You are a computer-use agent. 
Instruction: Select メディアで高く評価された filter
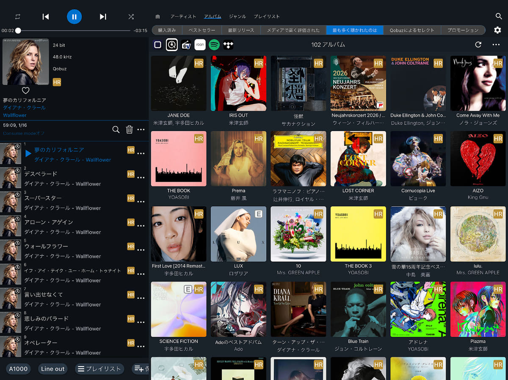click(293, 30)
